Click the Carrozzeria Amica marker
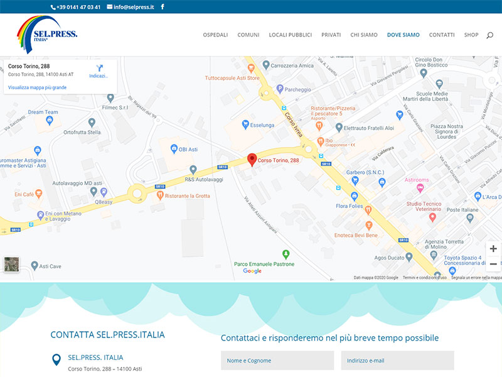 pos(265,65)
